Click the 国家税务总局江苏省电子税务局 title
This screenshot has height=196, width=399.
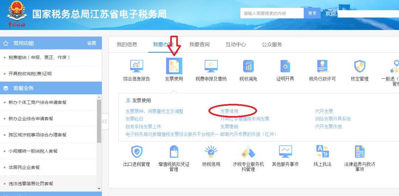click(99, 14)
